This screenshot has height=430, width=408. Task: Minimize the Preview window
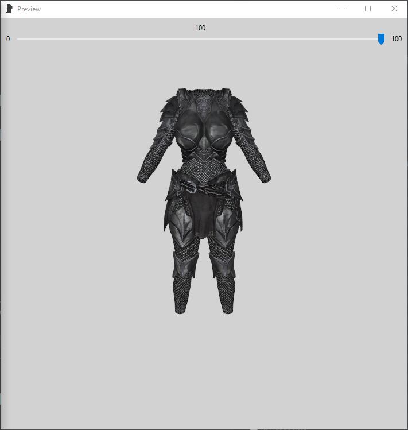click(x=341, y=9)
